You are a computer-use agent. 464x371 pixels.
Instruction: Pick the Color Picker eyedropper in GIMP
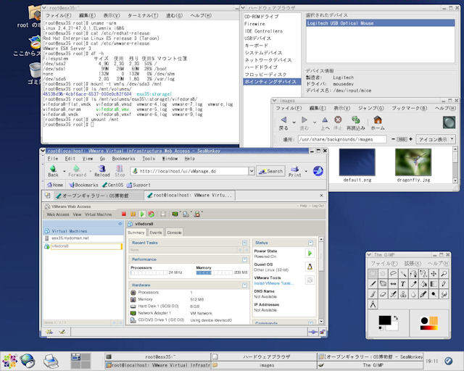coord(413,284)
